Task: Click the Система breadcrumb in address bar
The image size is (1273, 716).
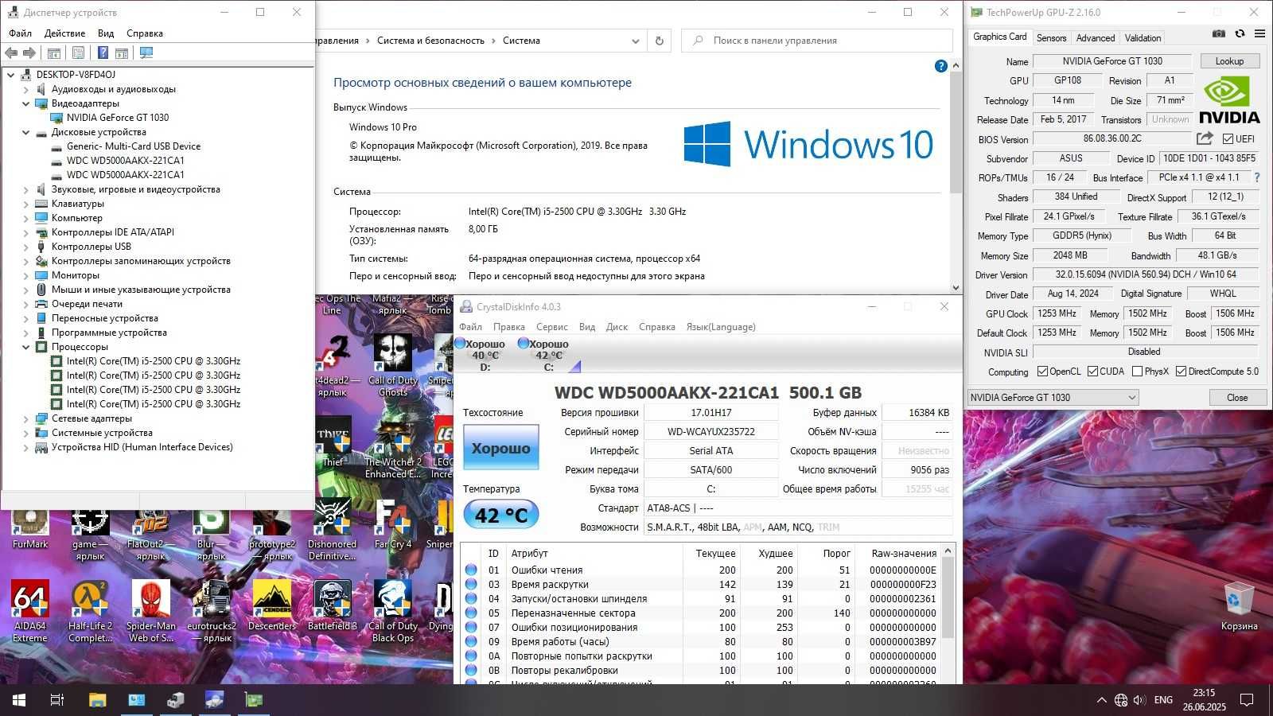Action: click(x=521, y=41)
